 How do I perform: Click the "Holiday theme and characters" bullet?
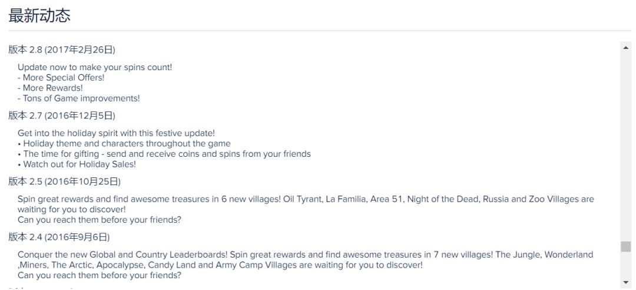pyautogui.click(x=124, y=144)
